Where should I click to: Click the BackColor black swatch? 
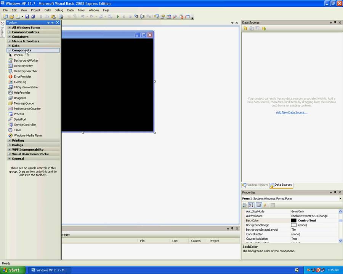tap(293, 220)
